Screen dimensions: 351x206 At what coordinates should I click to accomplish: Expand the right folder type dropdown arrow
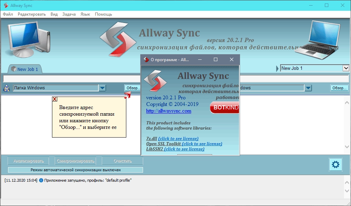(308, 88)
